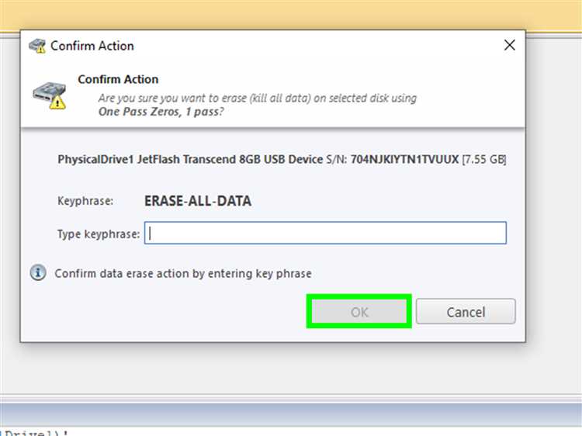Click the "Keyphrase:" label
582x436 pixels.
click(x=85, y=201)
